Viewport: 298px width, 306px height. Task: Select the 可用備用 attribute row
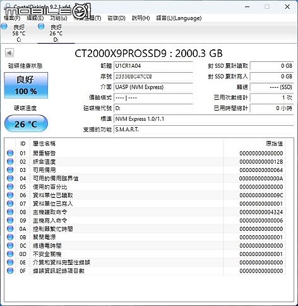pos(145,170)
